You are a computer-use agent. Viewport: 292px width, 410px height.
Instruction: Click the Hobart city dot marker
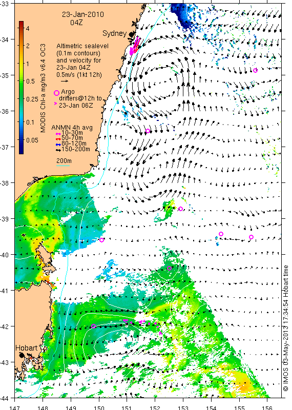(22, 355)
